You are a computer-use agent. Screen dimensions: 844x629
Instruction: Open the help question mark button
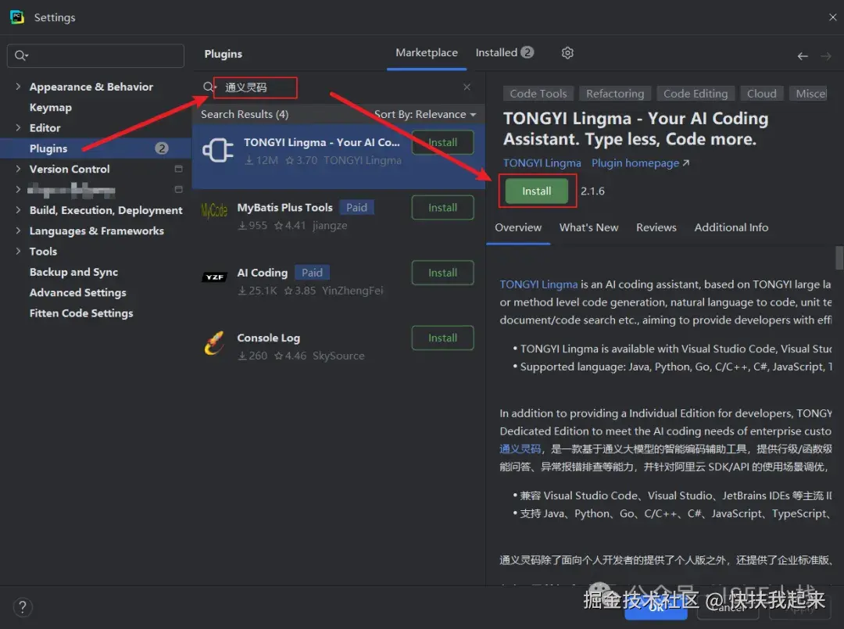tap(23, 607)
